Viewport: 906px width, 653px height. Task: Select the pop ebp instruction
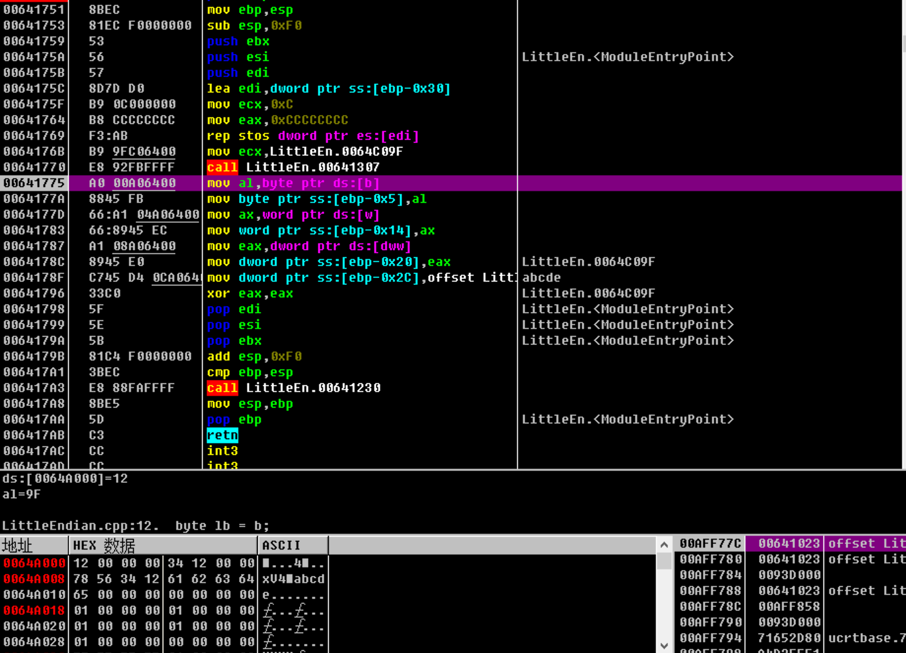234,420
